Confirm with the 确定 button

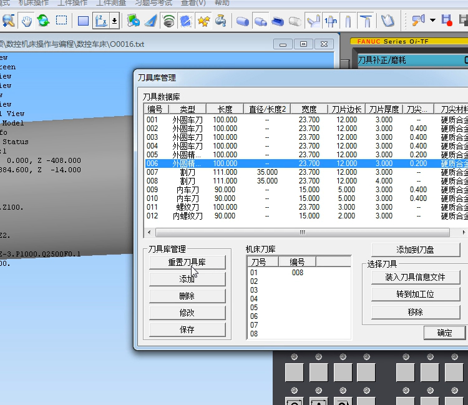point(444,333)
